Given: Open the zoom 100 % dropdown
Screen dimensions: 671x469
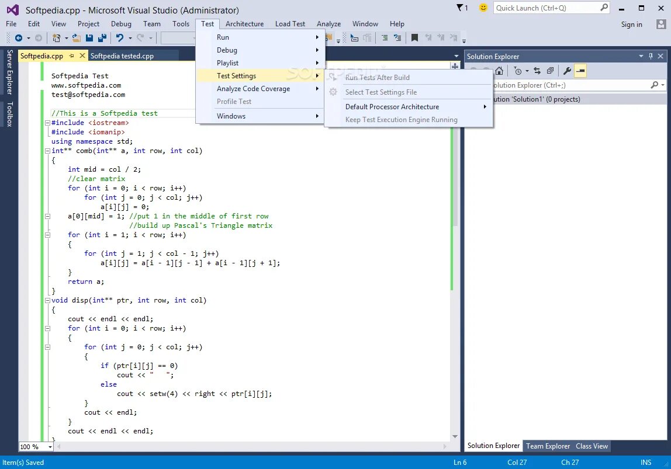Looking at the screenshot, I should [50, 447].
